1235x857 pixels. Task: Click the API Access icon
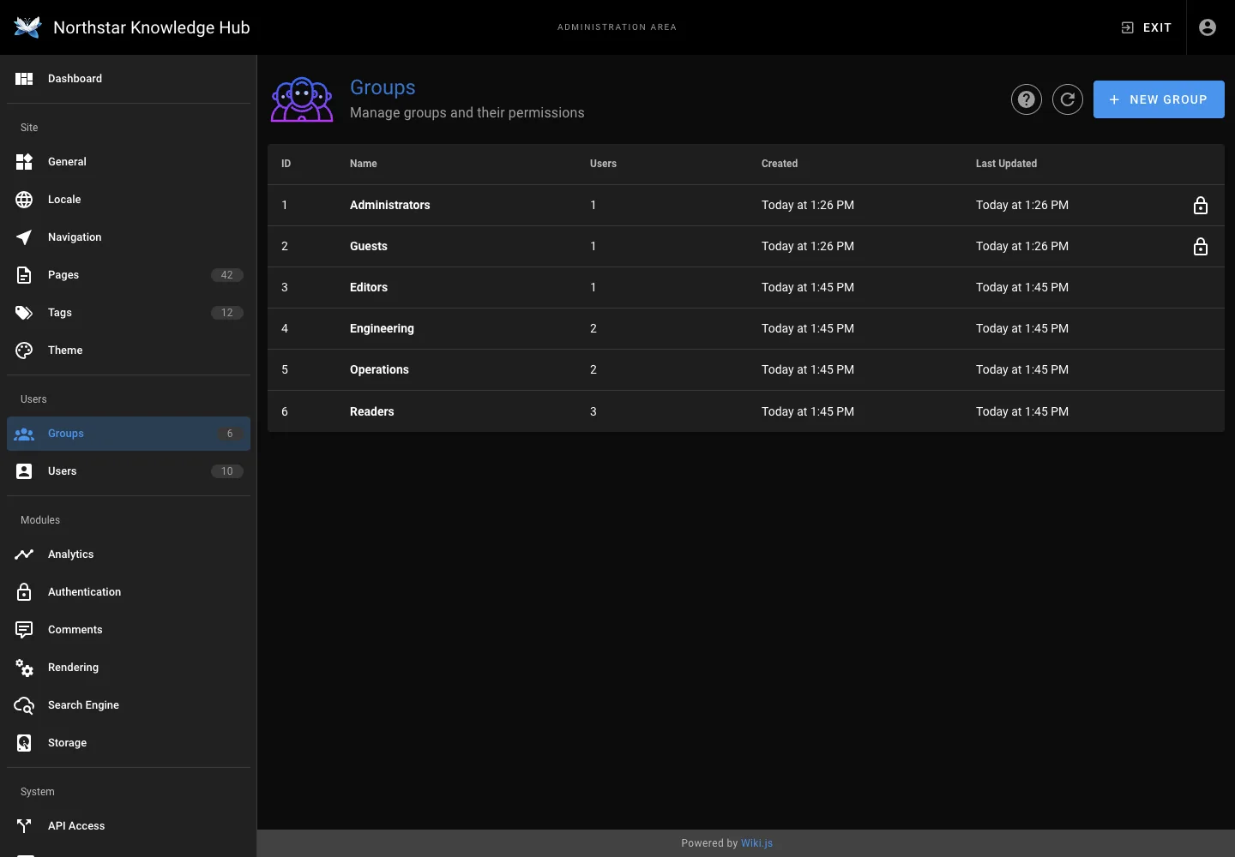tap(24, 826)
